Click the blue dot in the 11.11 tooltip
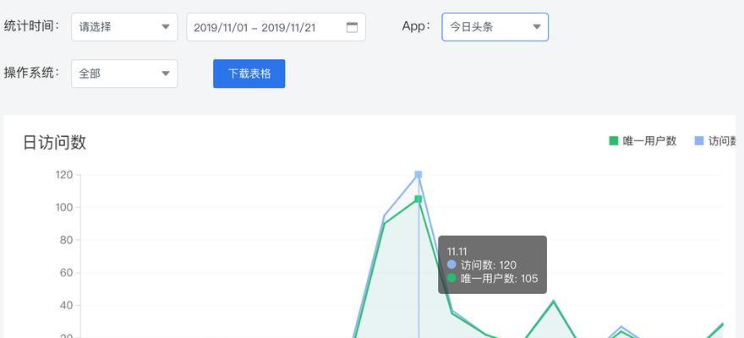Screen dimensions: 744x338 pos(451,264)
